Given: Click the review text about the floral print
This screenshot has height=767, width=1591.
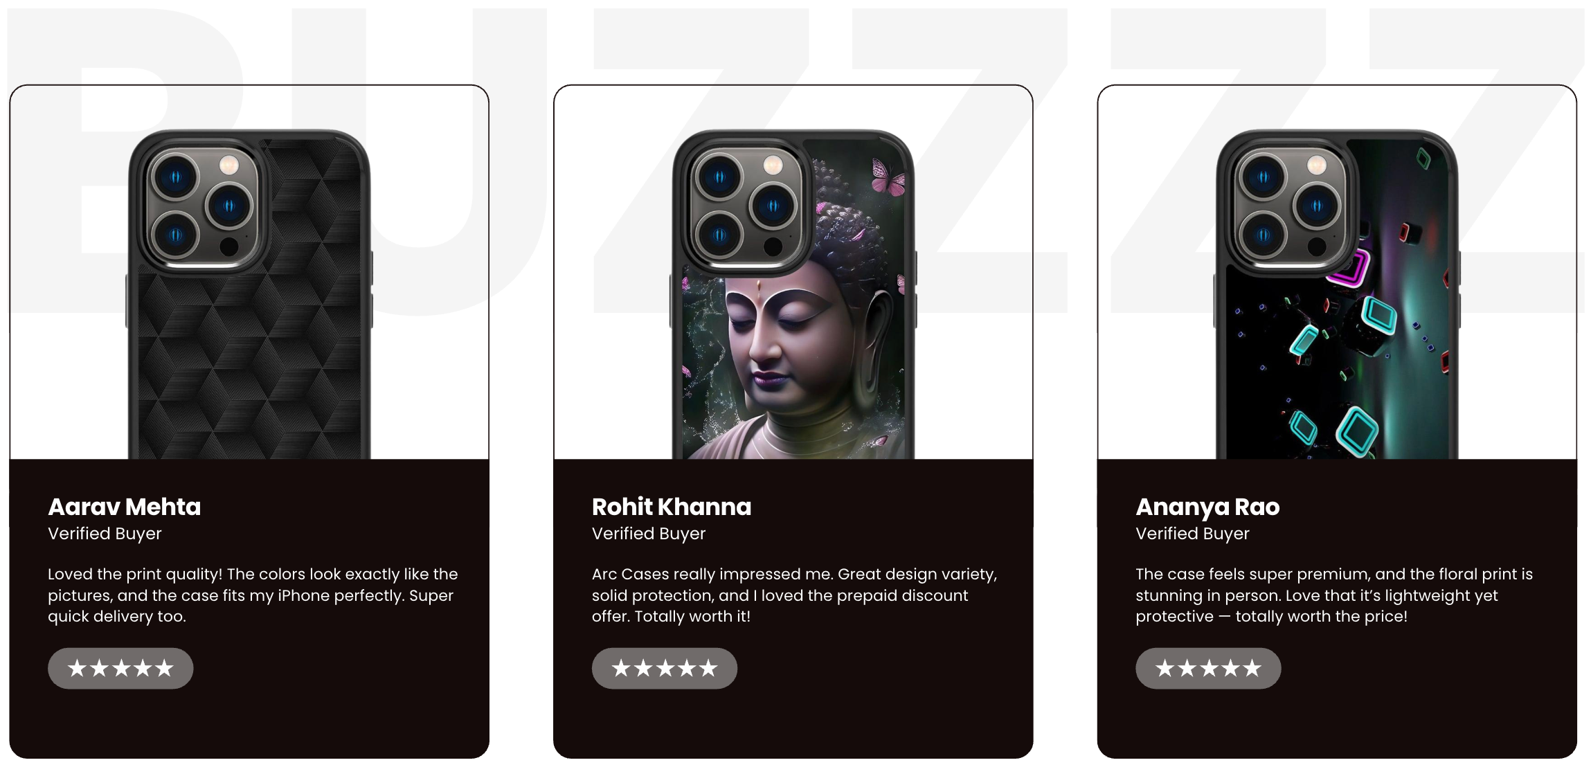Looking at the screenshot, I should 1334,595.
